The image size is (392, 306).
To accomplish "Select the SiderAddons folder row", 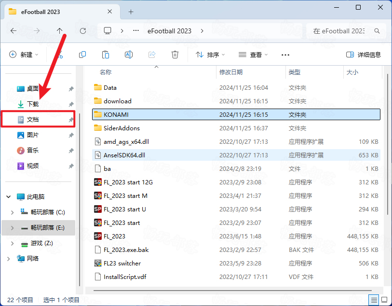I will pos(236,128).
